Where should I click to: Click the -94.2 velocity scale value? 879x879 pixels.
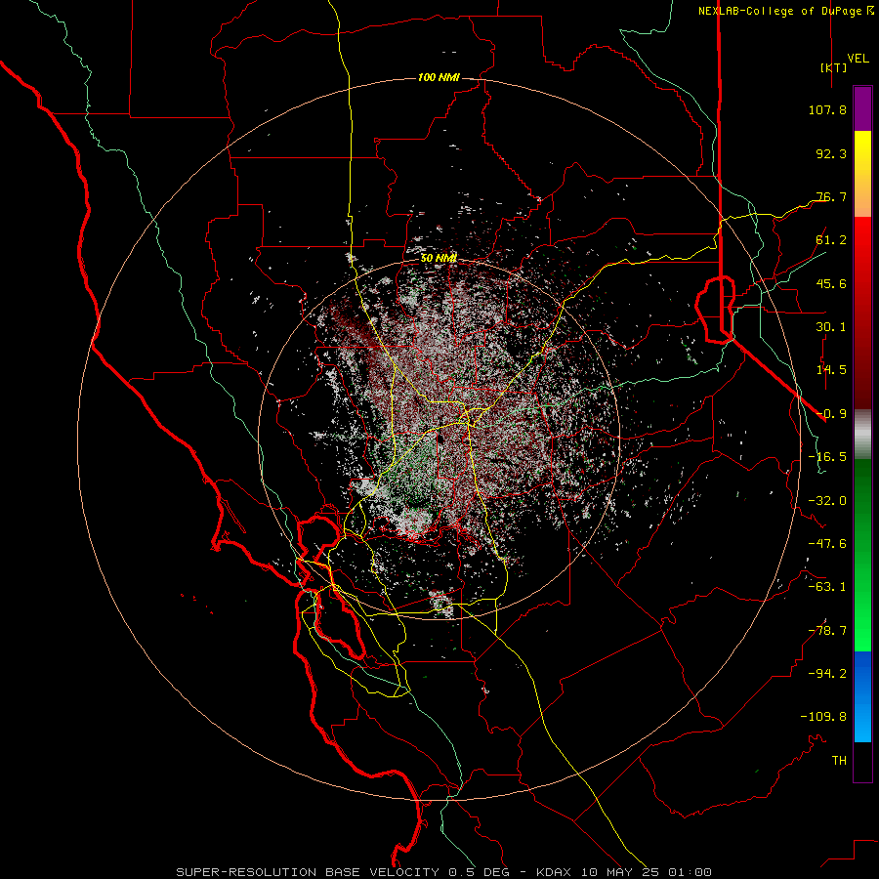[x=827, y=674]
